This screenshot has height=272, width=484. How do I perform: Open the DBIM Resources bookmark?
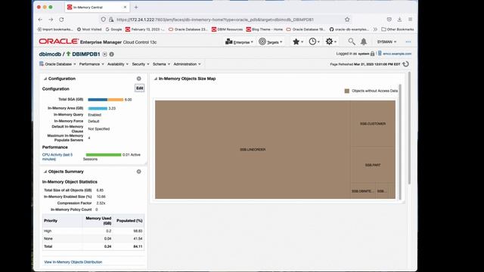point(227,29)
